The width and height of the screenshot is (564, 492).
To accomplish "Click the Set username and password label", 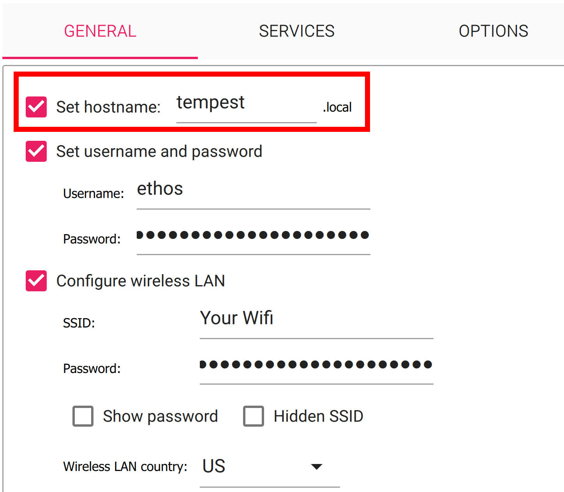I will pyautogui.click(x=159, y=151).
